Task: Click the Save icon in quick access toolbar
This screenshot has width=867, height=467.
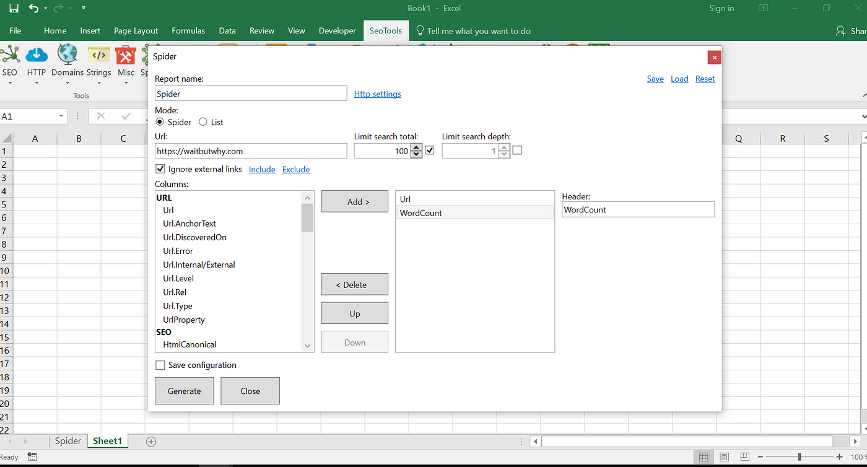Action: pos(14,9)
